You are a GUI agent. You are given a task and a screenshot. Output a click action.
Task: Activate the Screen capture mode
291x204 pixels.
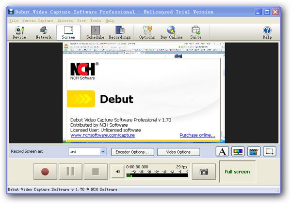tap(68, 32)
